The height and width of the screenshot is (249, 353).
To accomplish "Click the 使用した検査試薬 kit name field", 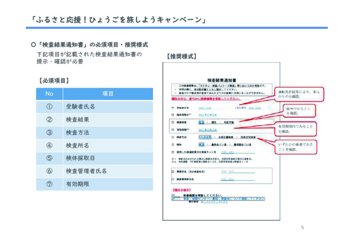I will pos(238,152).
